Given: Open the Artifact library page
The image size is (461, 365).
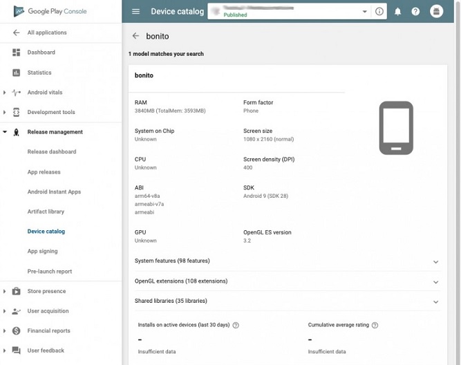Looking at the screenshot, I should tap(46, 212).
